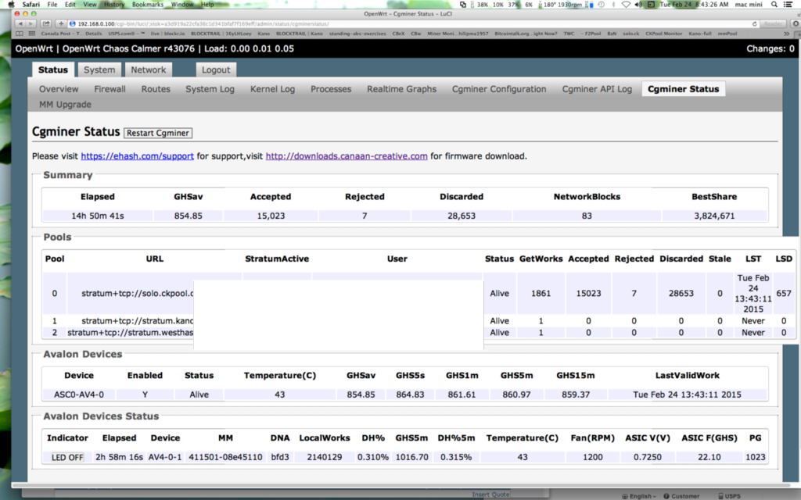
Task: Open the downloads.canaan-creative.com link
Action: tap(347, 156)
